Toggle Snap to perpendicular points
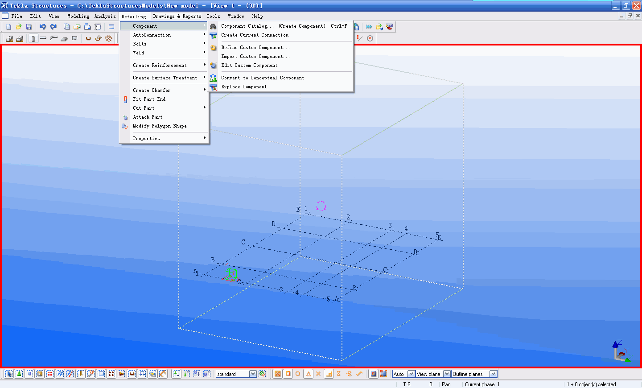The image size is (642, 388). [x=329, y=374]
